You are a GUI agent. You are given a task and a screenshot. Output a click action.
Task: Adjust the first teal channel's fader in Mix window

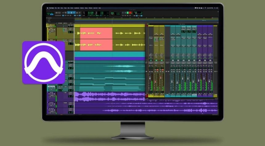(172, 81)
